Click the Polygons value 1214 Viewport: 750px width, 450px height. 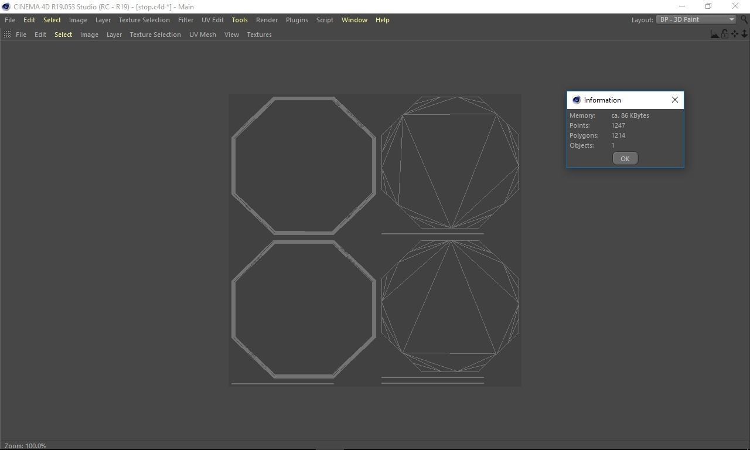618,135
